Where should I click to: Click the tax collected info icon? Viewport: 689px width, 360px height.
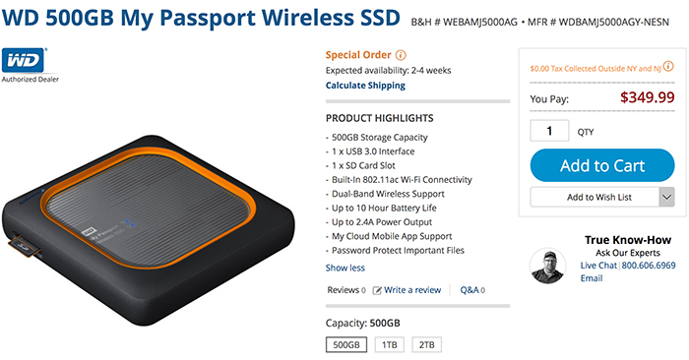pyautogui.click(x=668, y=66)
